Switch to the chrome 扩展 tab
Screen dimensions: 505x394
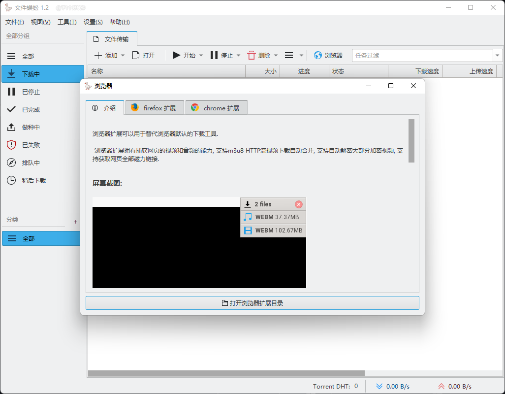point(217,107)
